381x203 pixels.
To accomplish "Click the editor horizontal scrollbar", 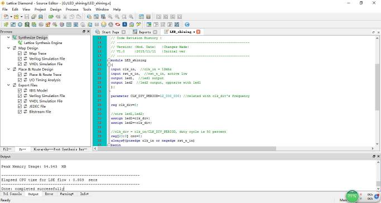I will pyautogui.click(x=187, y=148).
